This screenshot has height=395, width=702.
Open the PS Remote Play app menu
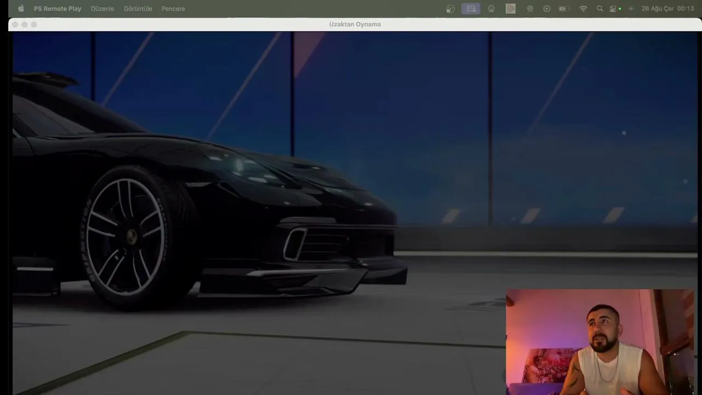click(58, 9)
